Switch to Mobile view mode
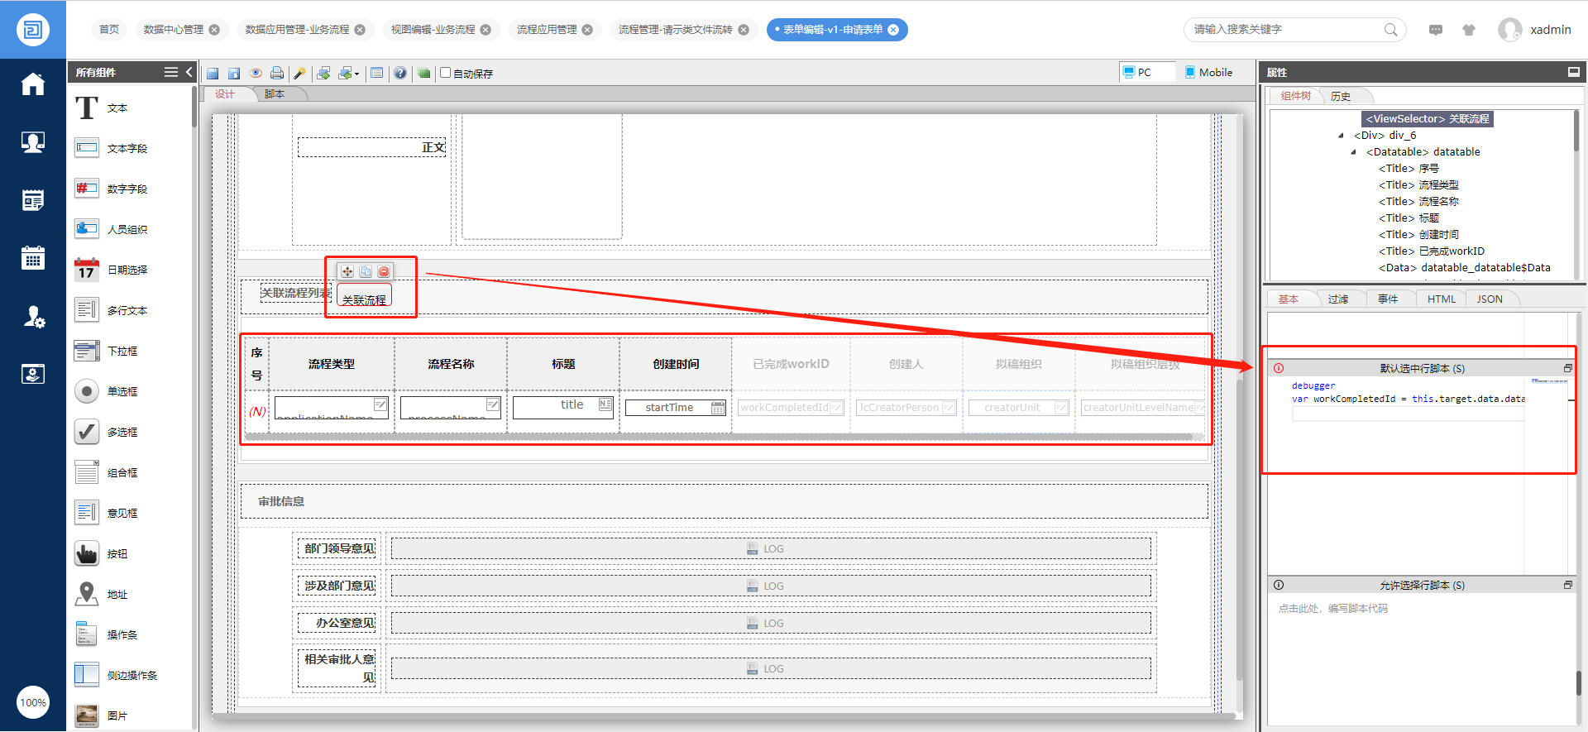This screenshot has width=1588, height=732. tap(1208, 73)
